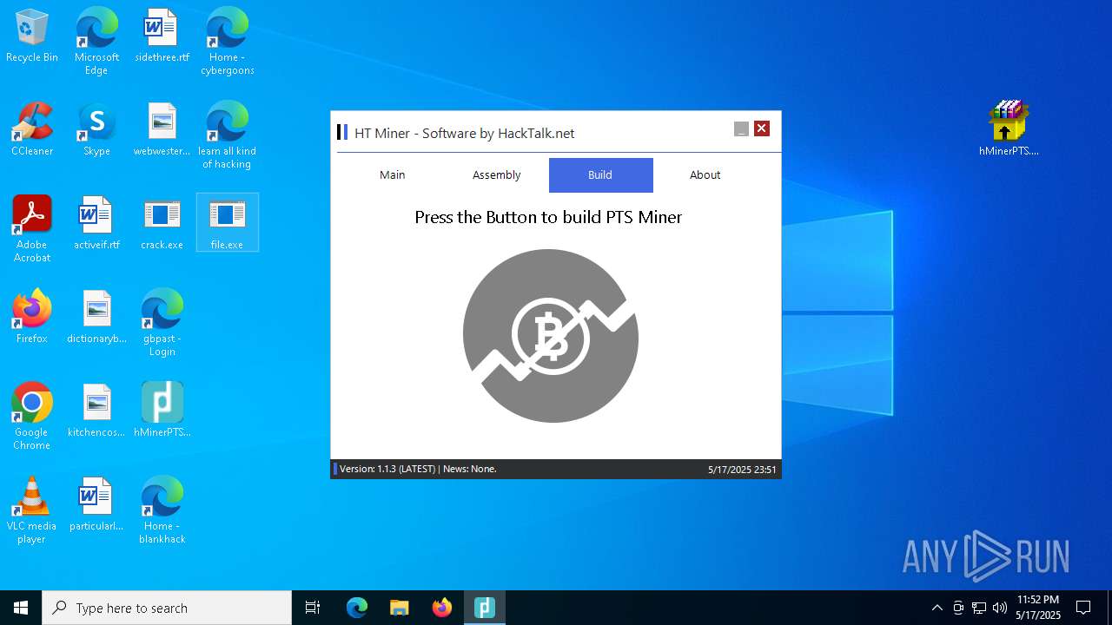Select dictionaryb image file
This screenshot has width=1112, height=625.
coord(96,317)
